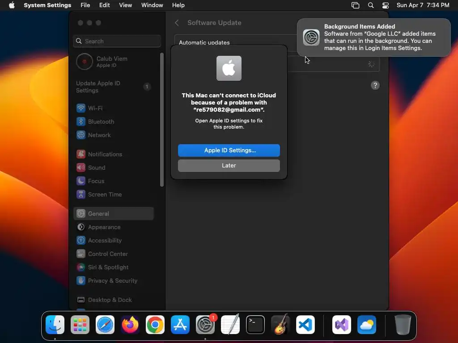The width and height of the screenshot is (458, 343).
Task: Click the Stage Manager menu bar icon
Action: tap(355, 5)
